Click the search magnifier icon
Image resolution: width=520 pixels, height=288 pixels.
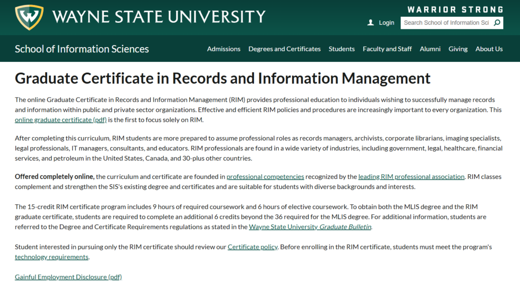(x=497, y=22)
